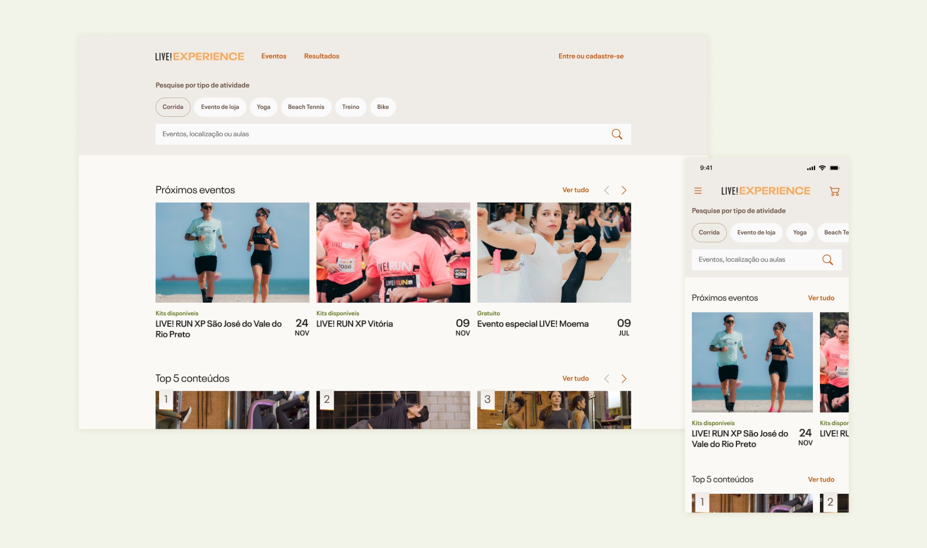Select the Yoga filter chip on desktop
This screenshot has width=927, height=548.
pyautogui.click(x=263, y=107)
